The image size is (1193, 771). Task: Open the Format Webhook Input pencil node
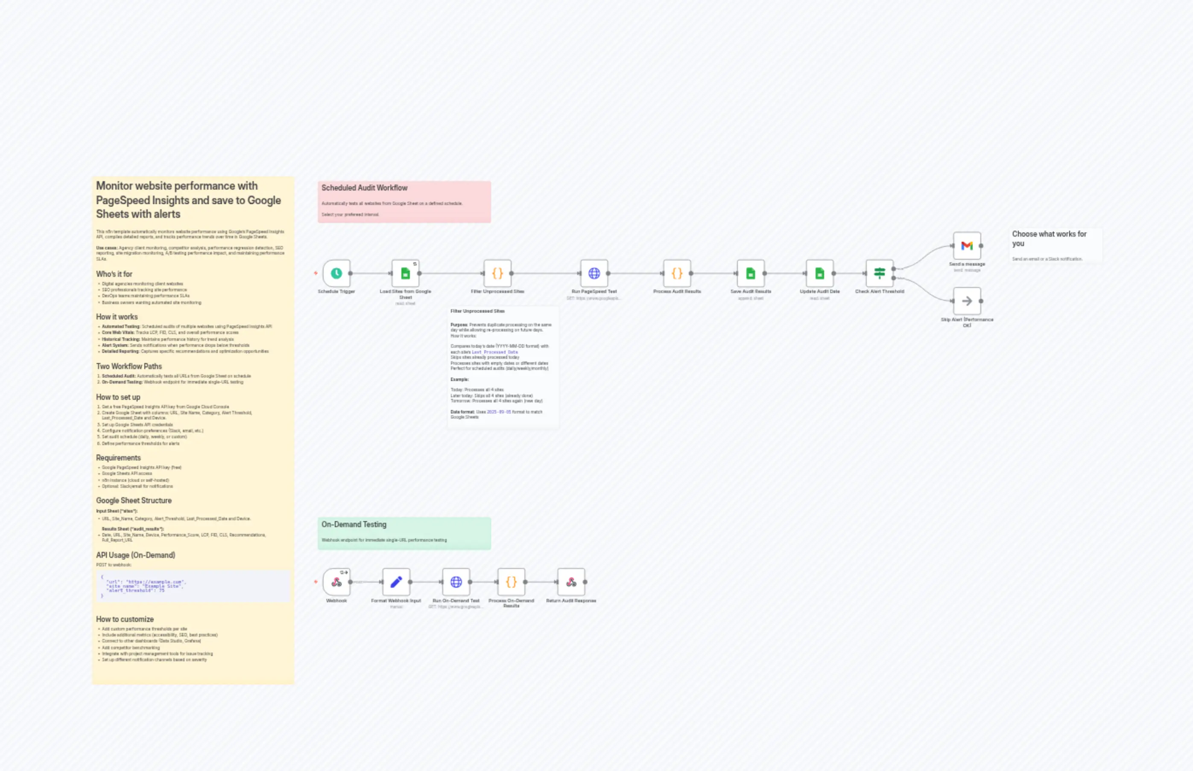point(396,582)
